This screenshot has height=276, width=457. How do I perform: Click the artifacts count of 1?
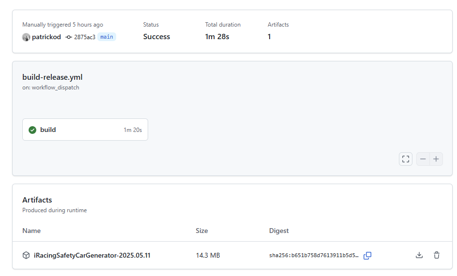(269, 37)
